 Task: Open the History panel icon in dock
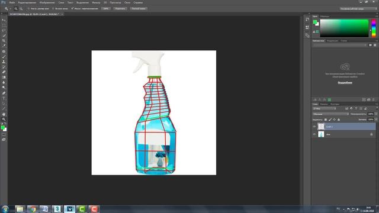pos(307,19)
